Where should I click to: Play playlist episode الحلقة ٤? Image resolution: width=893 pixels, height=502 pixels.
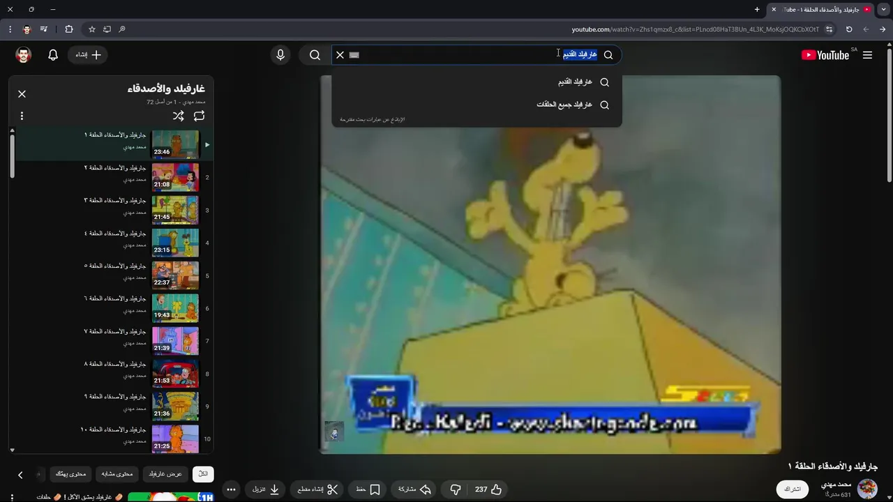(x=114, y=243)
